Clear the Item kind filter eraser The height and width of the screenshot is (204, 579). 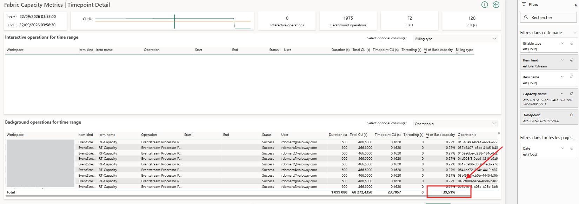click(x=572, y=60)
